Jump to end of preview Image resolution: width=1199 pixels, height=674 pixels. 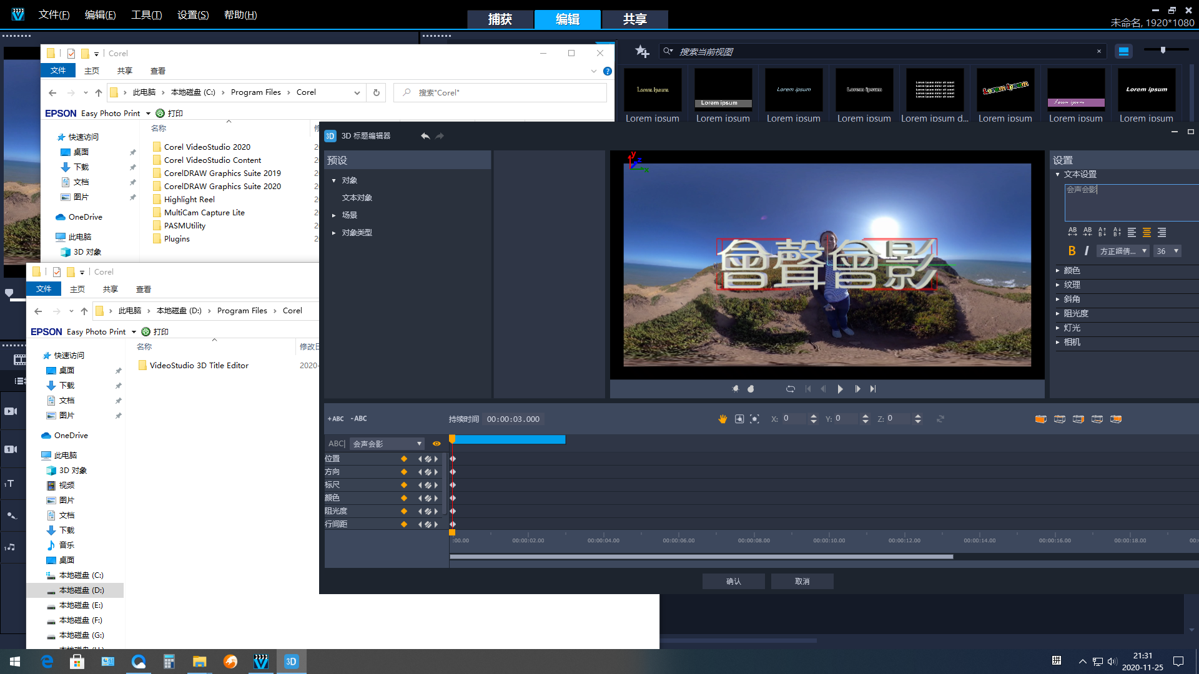(873, 389)
